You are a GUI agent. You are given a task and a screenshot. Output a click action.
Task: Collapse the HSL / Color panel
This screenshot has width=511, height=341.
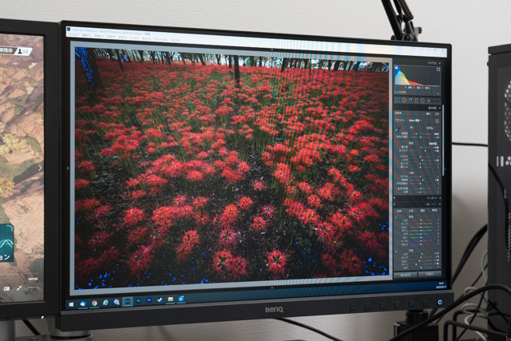point(440,204)
